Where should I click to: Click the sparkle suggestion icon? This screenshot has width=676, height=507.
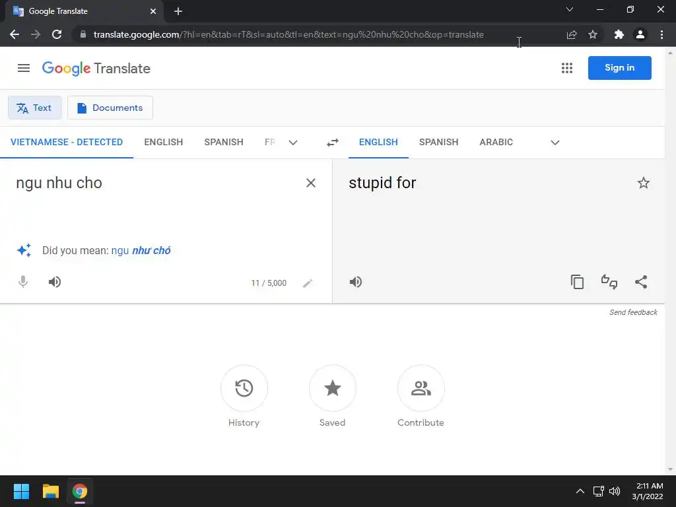tap(24, 250)
